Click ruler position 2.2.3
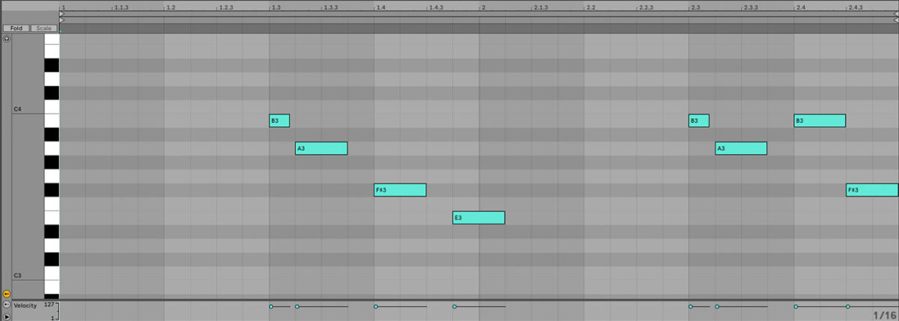Image resolution: width=899 pixels, height=321 pixels. (x=646, y=7)
